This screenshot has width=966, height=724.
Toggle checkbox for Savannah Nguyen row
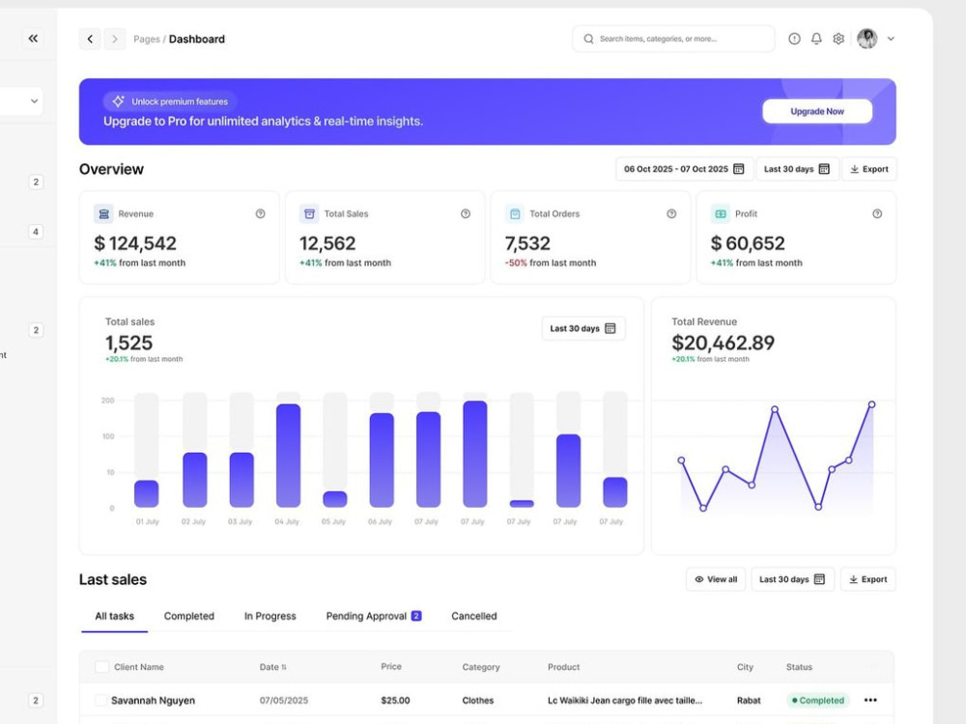click(101, 700)
